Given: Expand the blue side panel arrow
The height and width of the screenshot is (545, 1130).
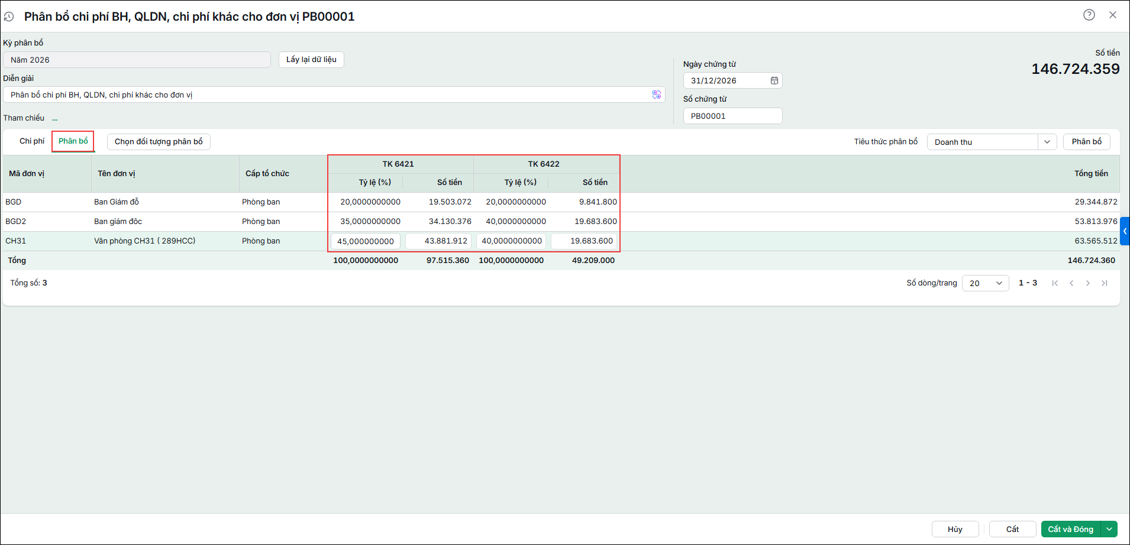Looking at the screenshot, I should pos(1125,231).
